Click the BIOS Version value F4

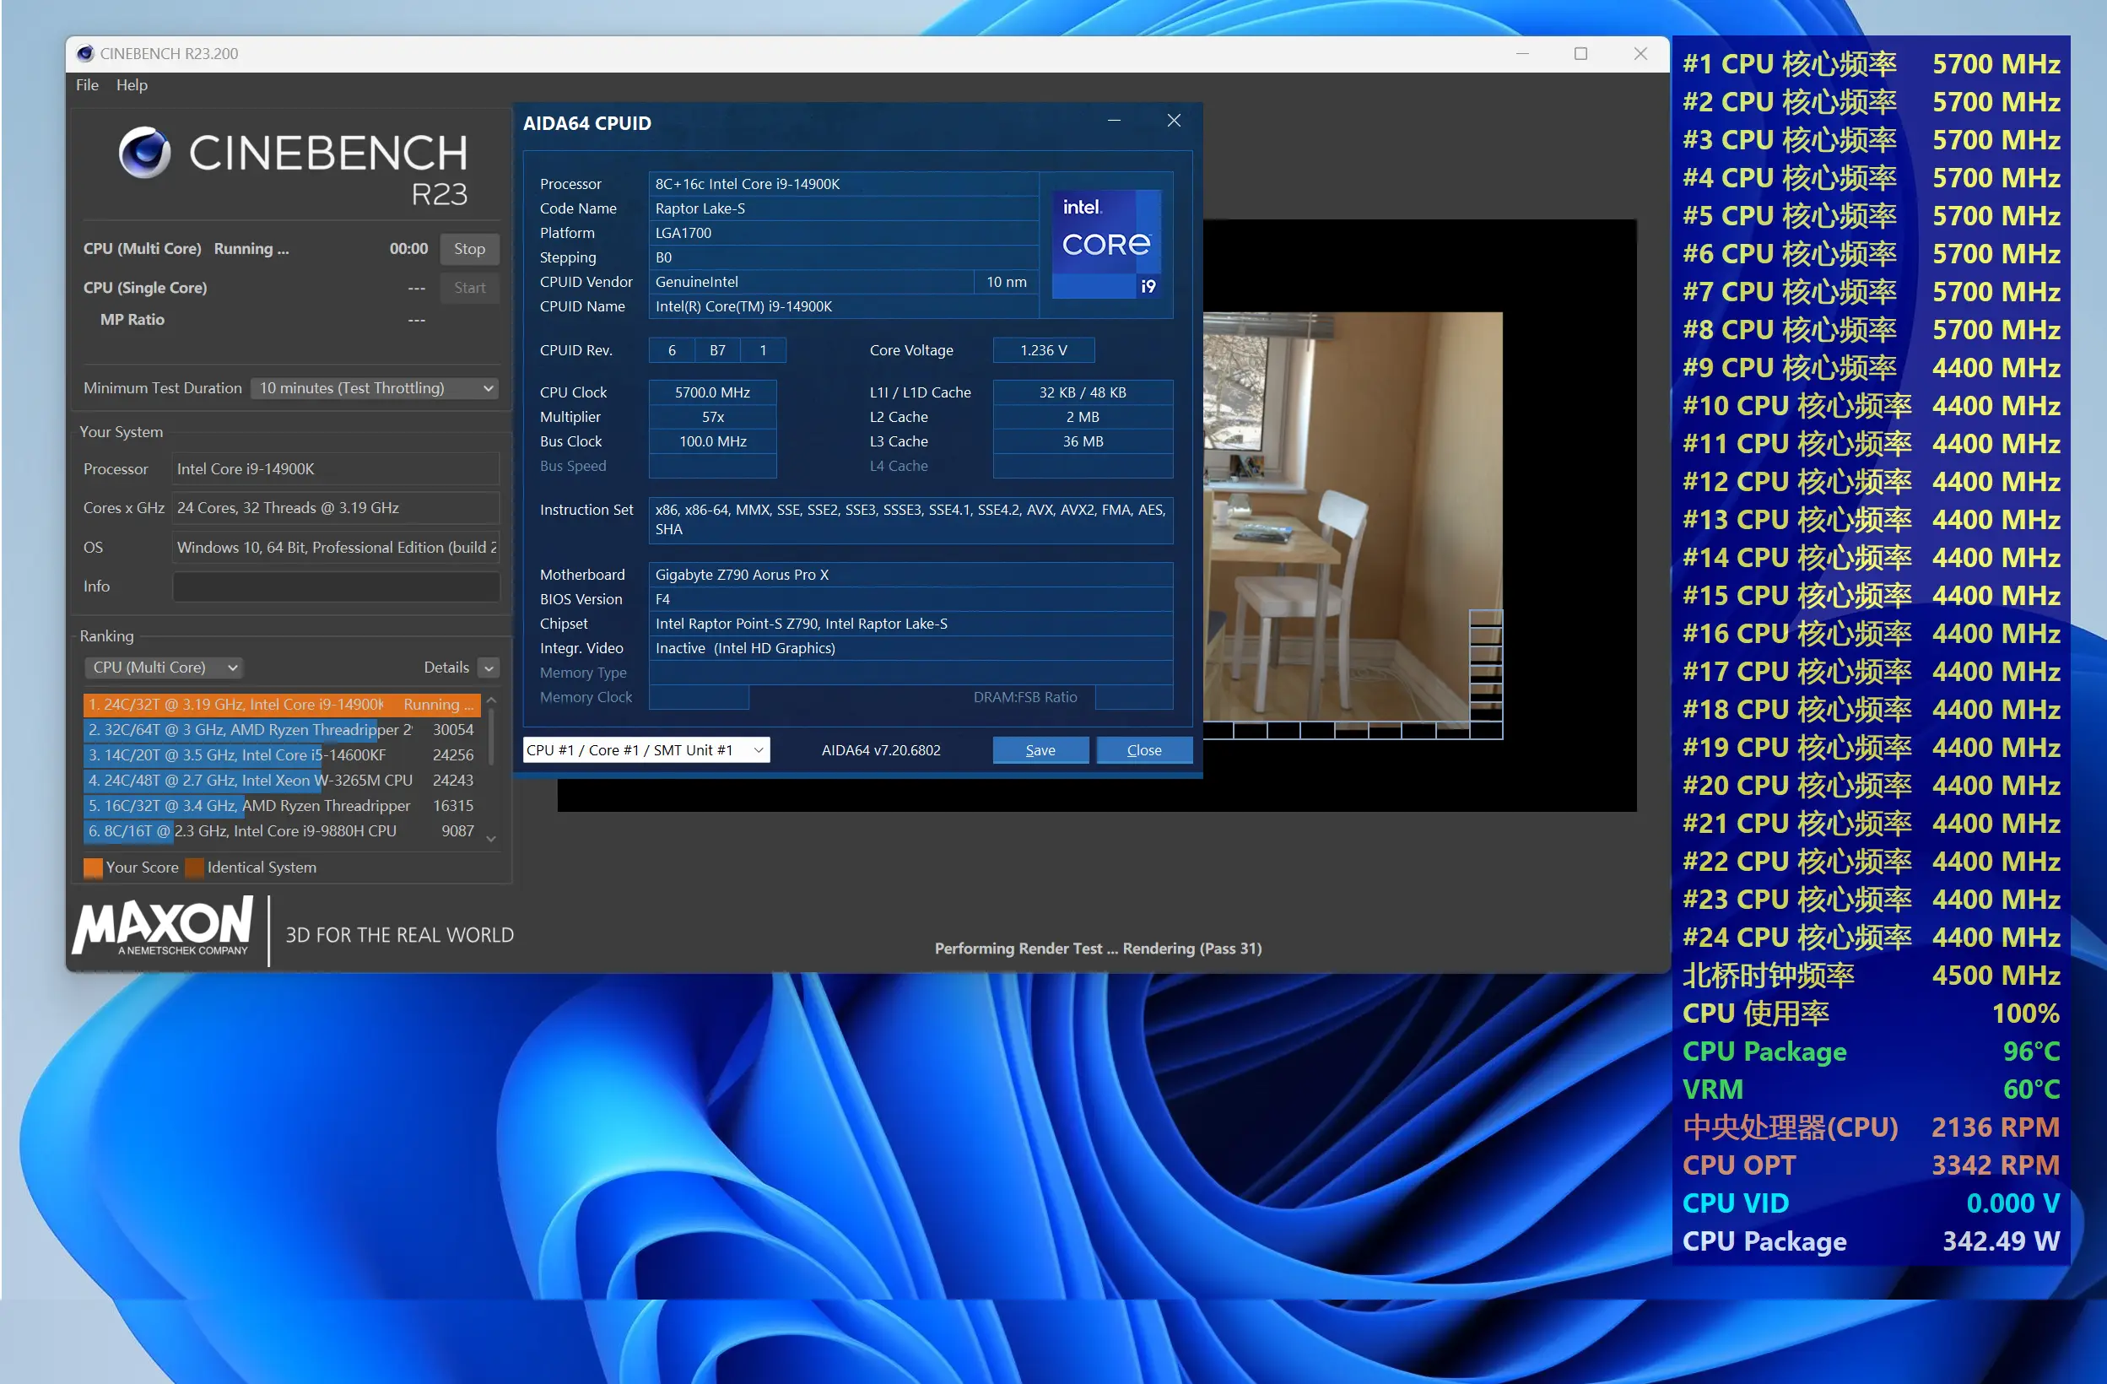(911, 599)
